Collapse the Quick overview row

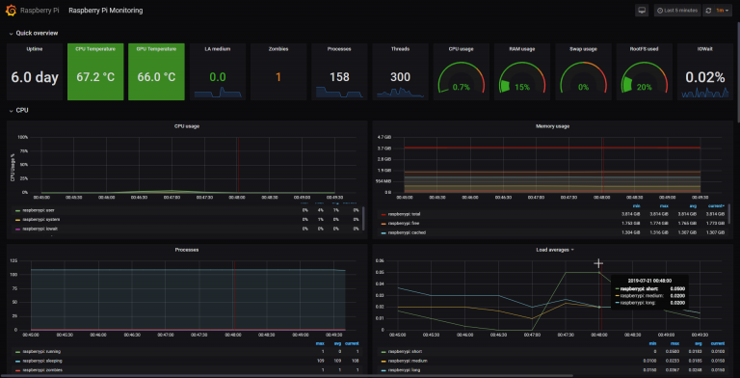(x=34, y=33)
